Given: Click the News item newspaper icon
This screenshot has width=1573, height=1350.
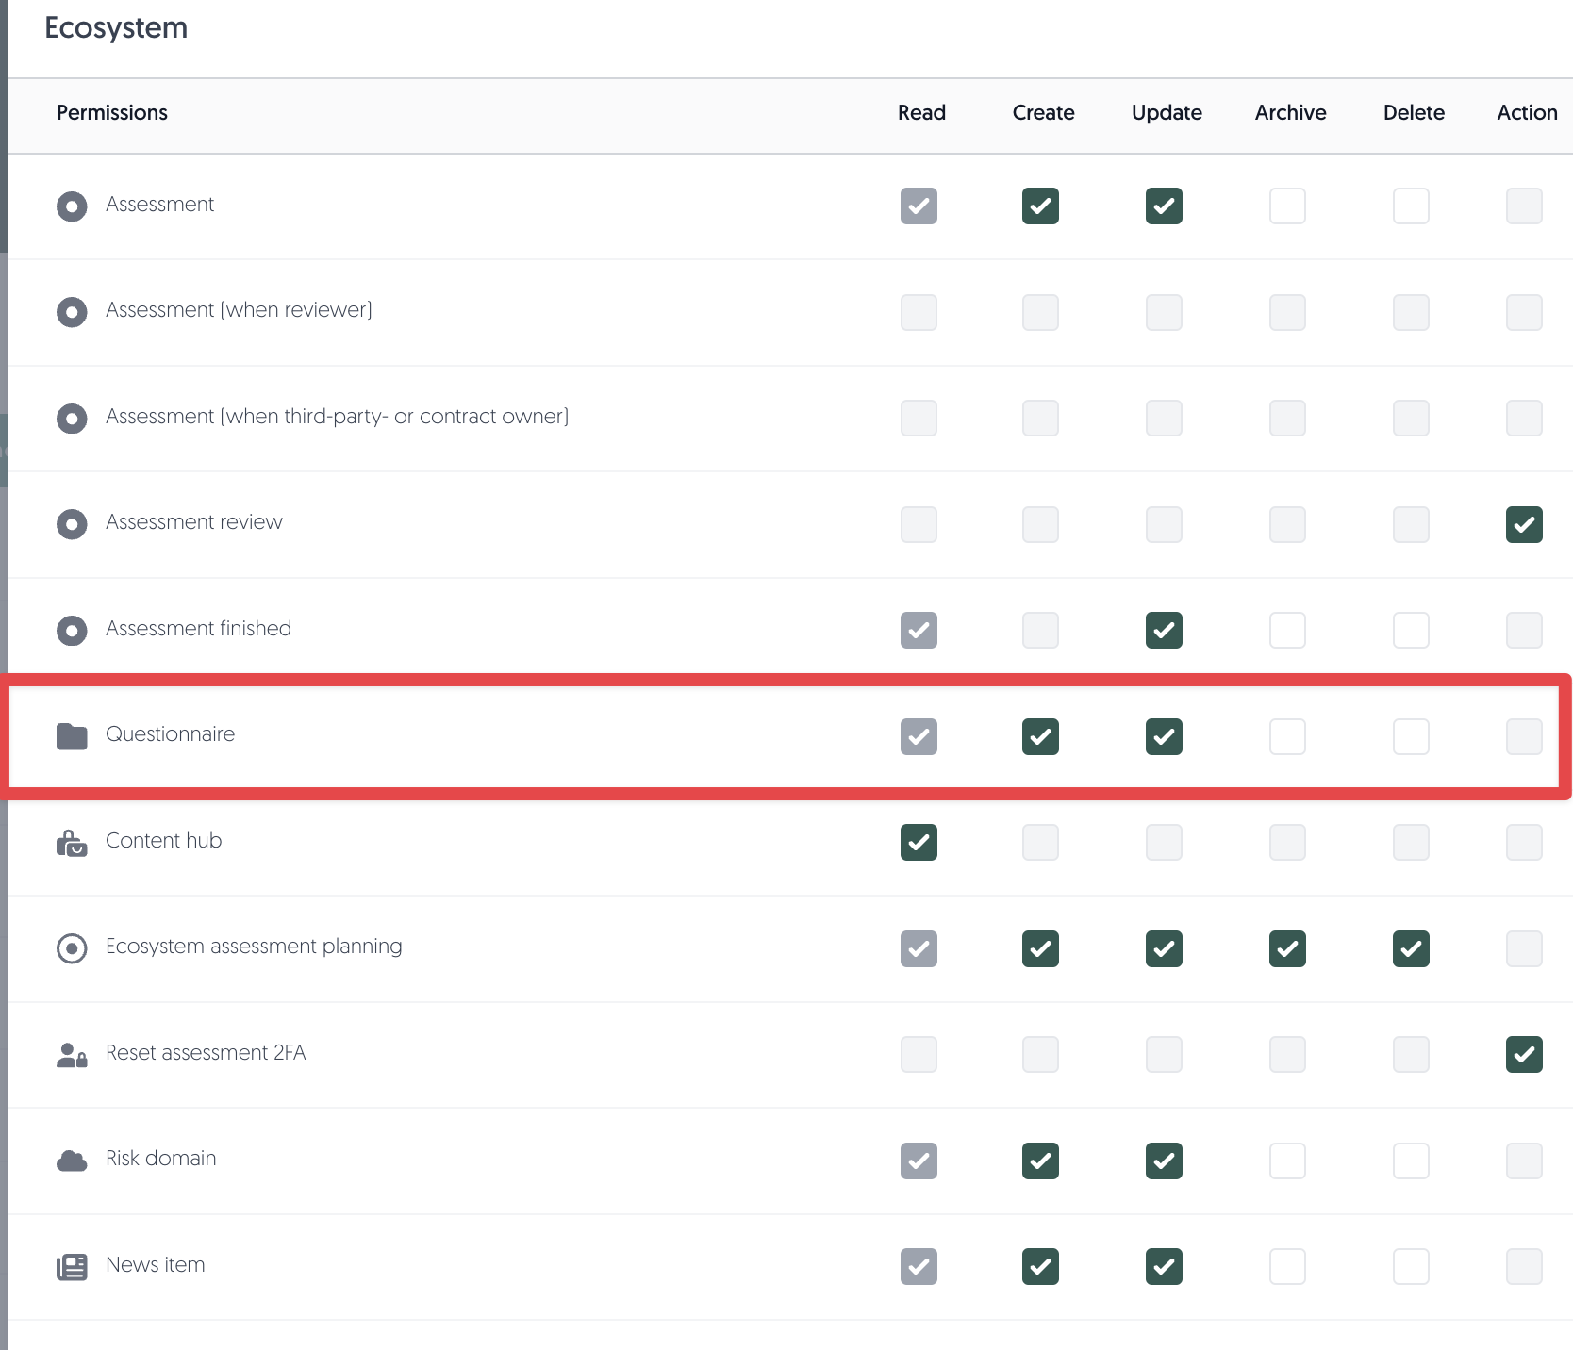Looking at the screenshot, I should coord(72,1267).
